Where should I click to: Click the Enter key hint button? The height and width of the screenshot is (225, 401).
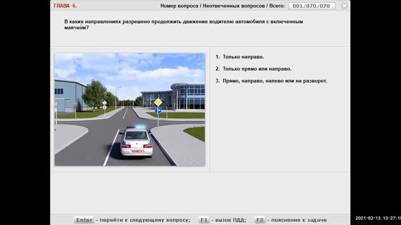click(x=84, y=220)
